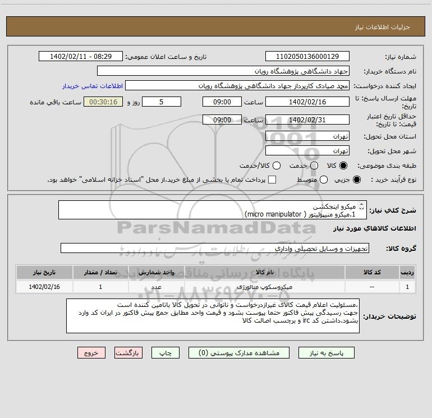Screen dimensions: 432x418
Task: Click the response deadline time 09:00 field
Action: (x=222, y=102)
